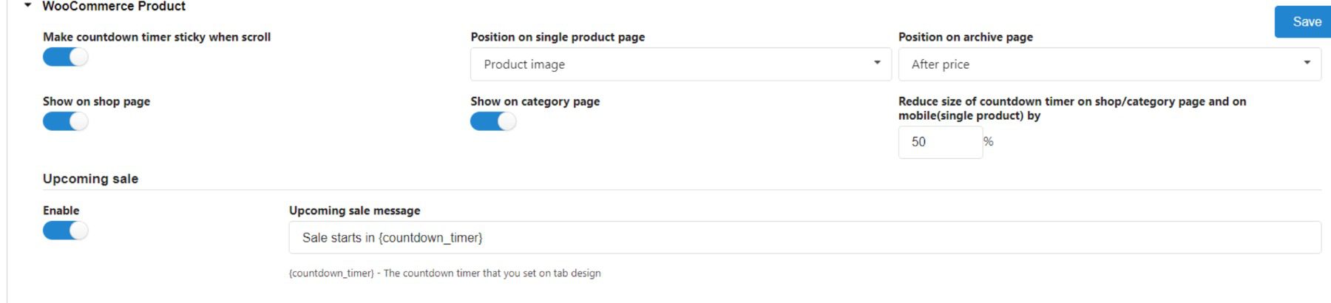Toggle Show on category page switch

pyautogui.click(x=492, y=121)
